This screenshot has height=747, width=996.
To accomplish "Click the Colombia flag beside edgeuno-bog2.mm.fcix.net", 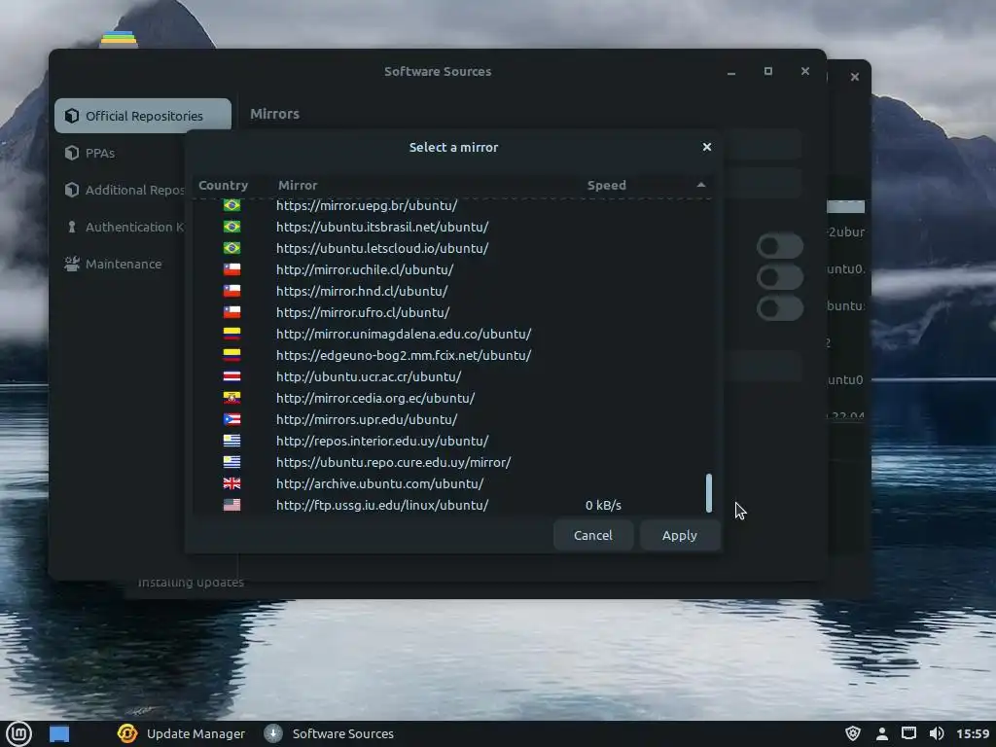I will tap(231, 355).
